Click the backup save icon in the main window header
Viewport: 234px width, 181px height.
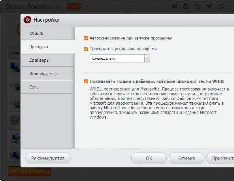point(186,6)
